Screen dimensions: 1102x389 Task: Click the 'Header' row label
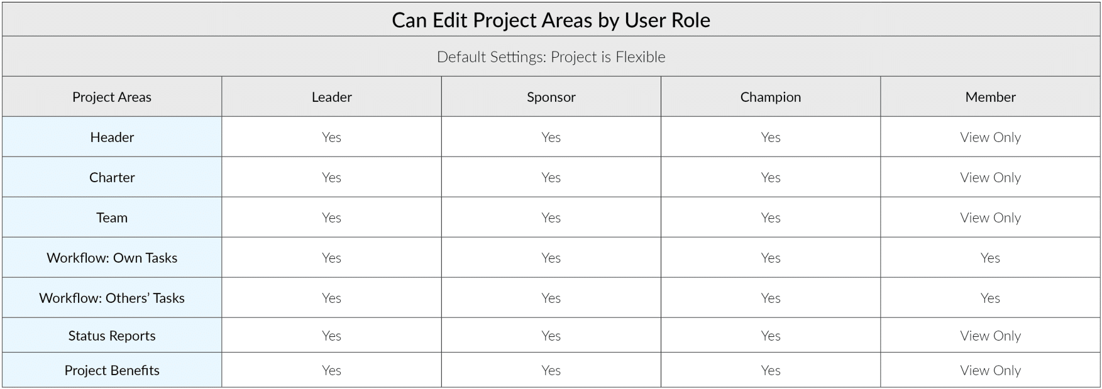click(x=112, y=138)
